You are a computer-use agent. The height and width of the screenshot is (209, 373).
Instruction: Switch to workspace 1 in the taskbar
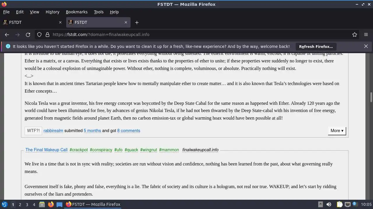tap(13, 204)
